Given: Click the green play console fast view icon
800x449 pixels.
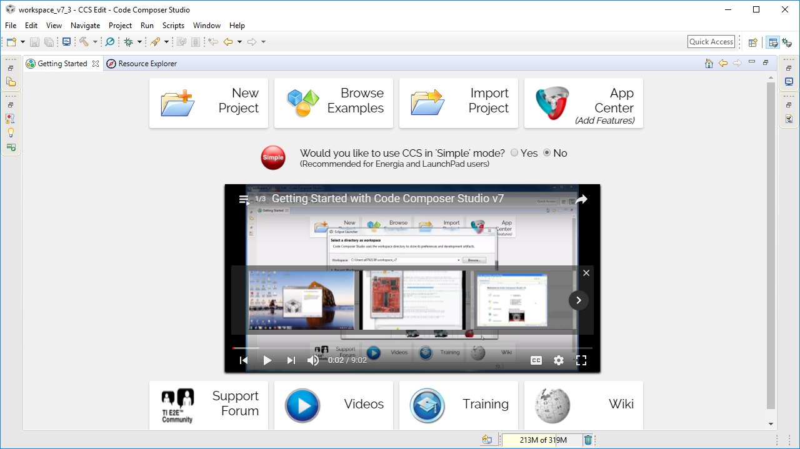Looking at the screenshot, I should click(11, 147).
